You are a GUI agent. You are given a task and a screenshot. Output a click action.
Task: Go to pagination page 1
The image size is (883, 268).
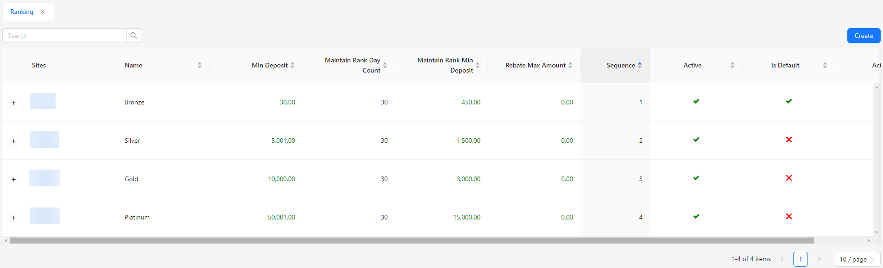pos(800,259)
